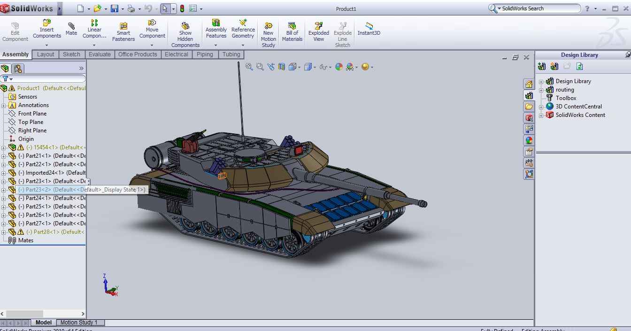Expand the routing node in Design Library
Image resolution: width=631 pixels, height=331 pixels.
pyautogui.click(x=542, y=89)
